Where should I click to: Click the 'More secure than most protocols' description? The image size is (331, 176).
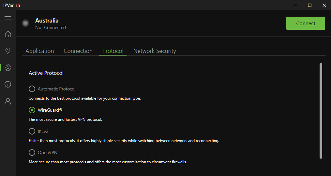point(108,162)
